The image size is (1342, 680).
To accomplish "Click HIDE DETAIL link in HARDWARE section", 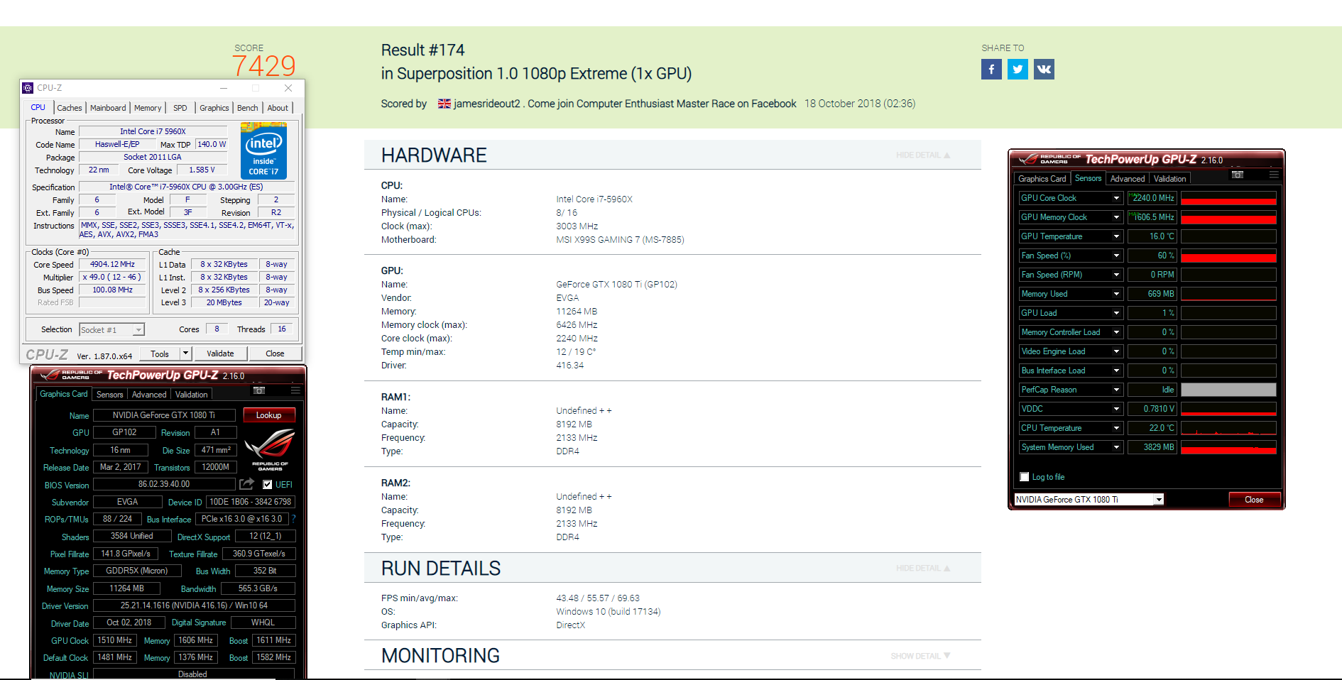I will coord(923,155).
